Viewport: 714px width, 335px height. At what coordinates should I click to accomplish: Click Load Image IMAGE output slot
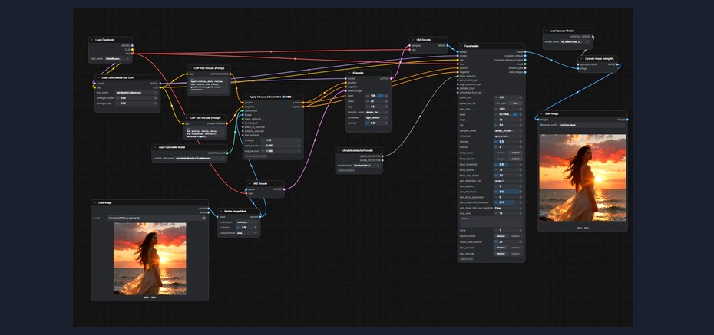tap(209, 209)
